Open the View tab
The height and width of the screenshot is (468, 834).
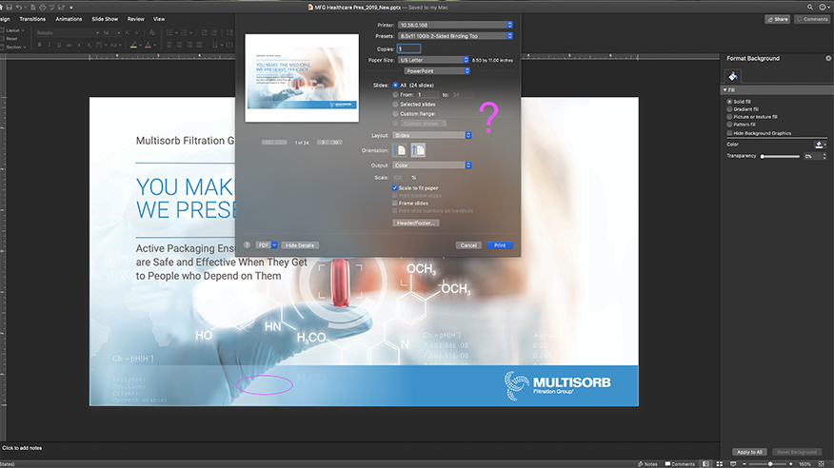(159, 19)
